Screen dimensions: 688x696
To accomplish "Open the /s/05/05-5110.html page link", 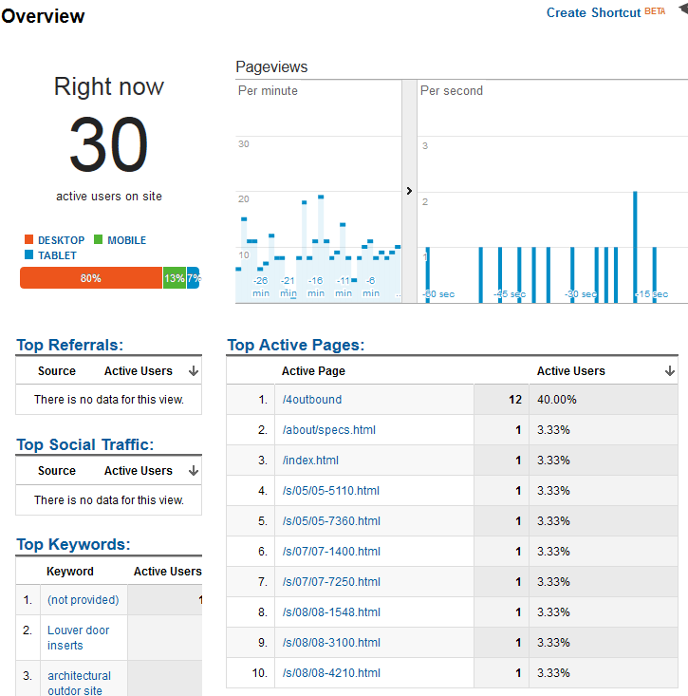I will coord(331,491).
